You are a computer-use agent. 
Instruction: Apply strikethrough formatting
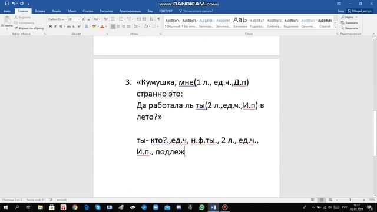pos(68,26)
